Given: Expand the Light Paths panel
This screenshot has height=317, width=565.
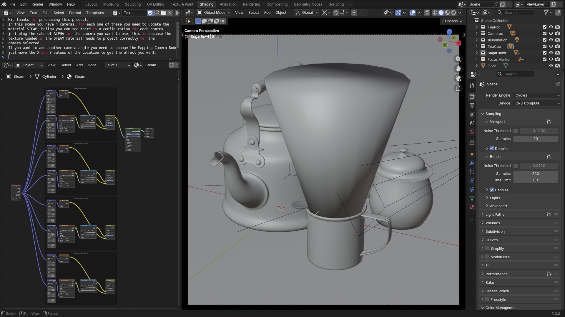Looking at the screenshot, I should (x=495, y=215).
